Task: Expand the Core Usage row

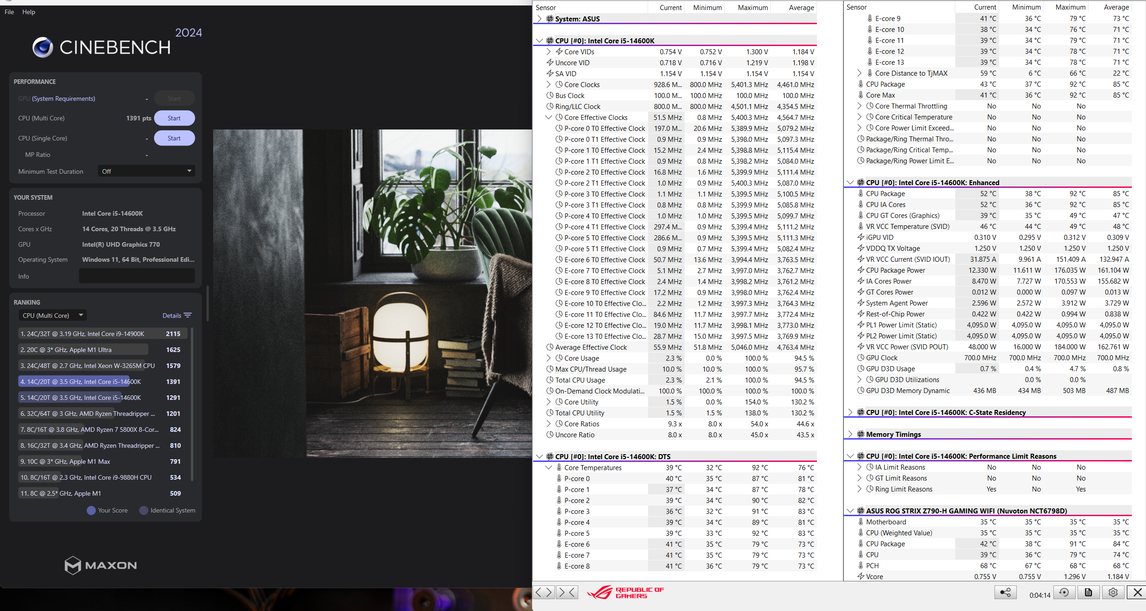Action: [x=549, y=358]
